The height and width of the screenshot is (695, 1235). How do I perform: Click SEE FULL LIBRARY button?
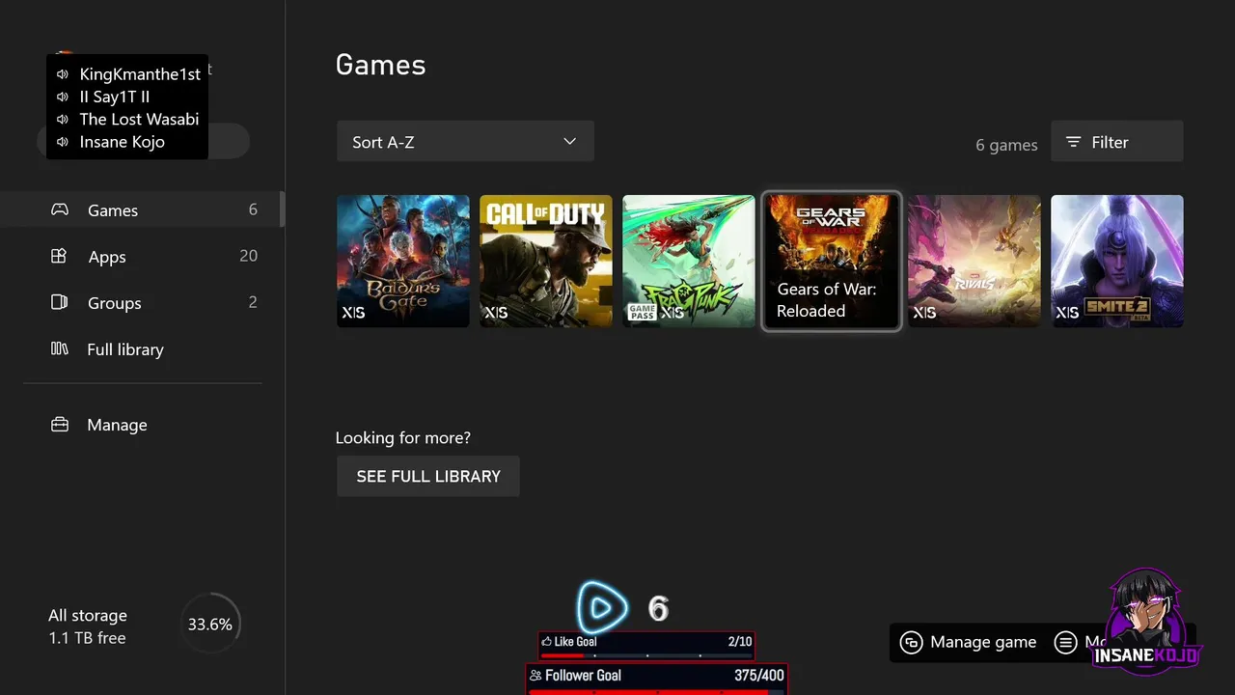click(428, 476)
